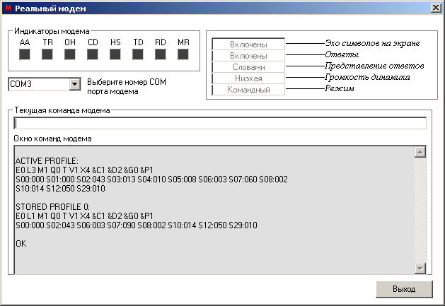Toggle the Командный mode field

[x=248, y=90]
